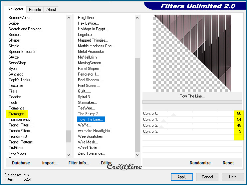Screen dimensions: 247x185
Task: Select the Navigator tab
Action: (16, 9)
